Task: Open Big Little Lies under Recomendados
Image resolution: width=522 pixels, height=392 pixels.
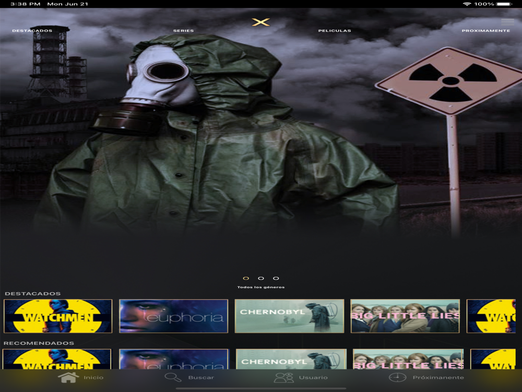Action: click(408, 359)
